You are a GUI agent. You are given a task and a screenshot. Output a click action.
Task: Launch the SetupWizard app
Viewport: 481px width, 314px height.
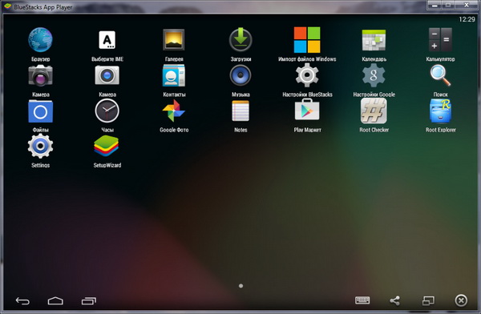click(x=107, y=147)
